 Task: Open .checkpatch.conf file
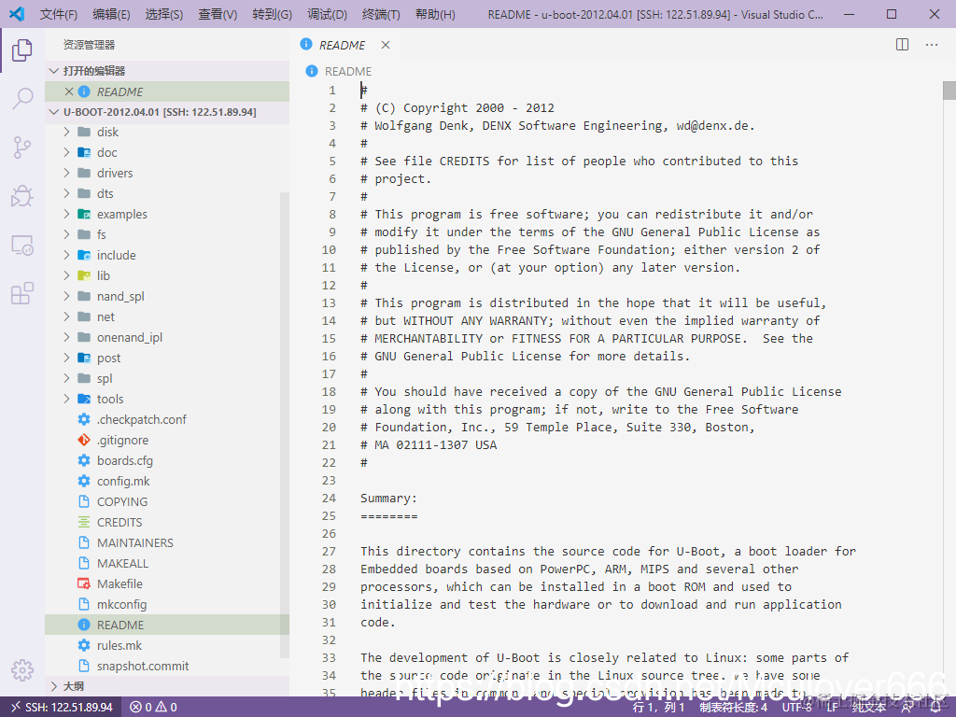click(x=142, y=419)
